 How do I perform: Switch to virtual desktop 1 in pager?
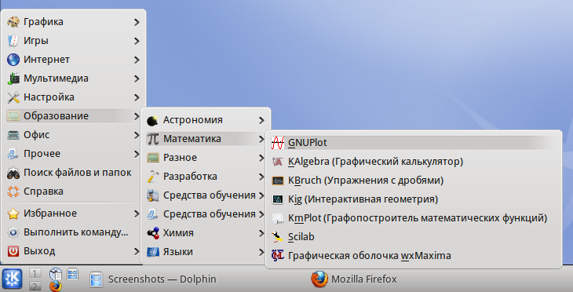(35, 273)
